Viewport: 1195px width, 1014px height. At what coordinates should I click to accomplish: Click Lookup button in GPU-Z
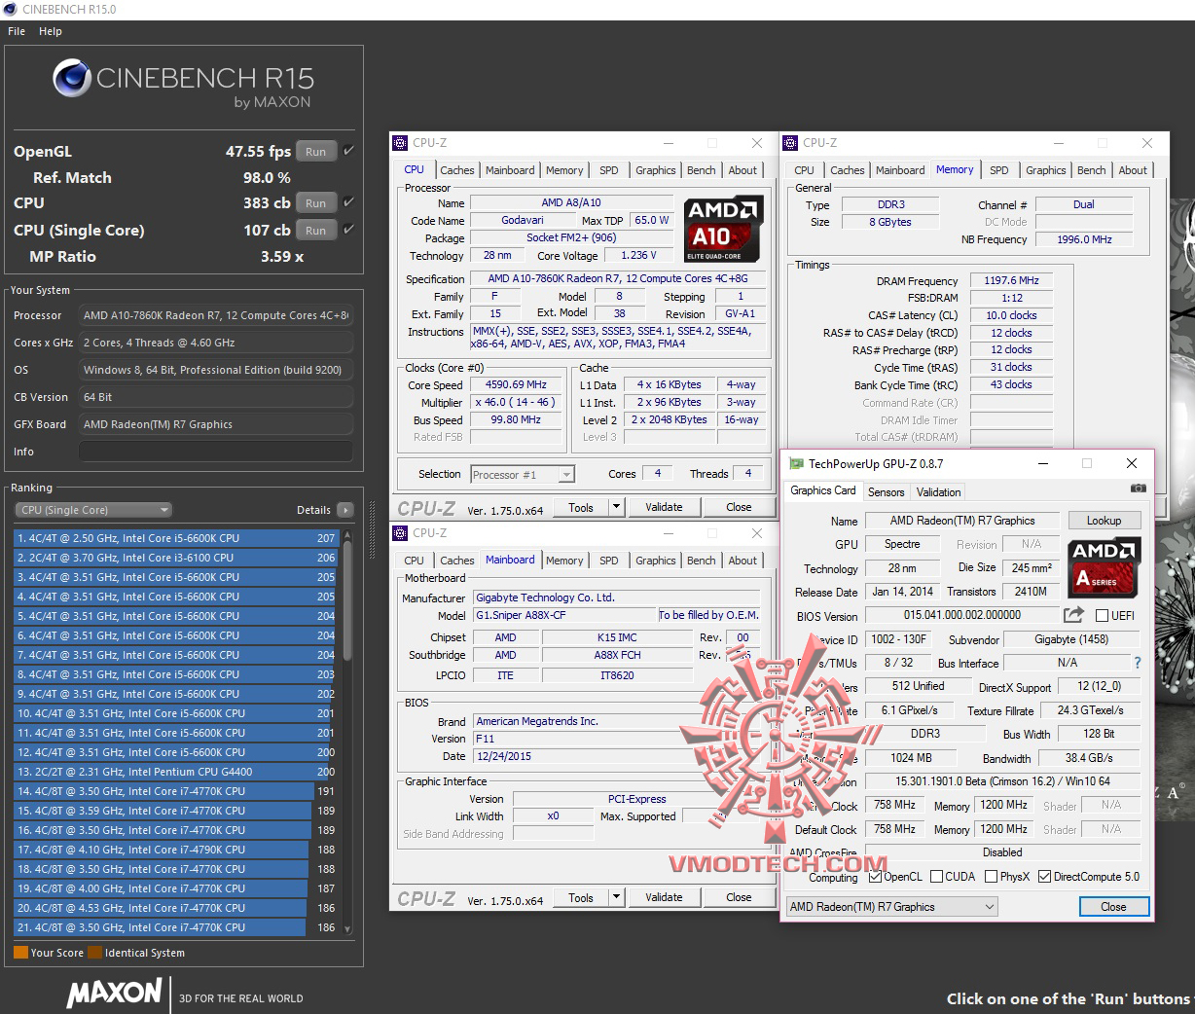pos(1104,521)
